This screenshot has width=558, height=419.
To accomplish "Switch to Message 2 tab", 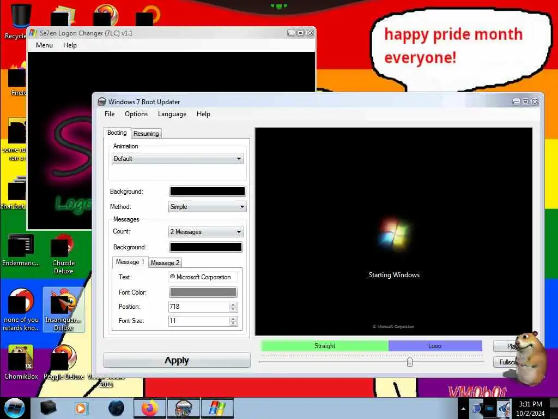I will 165,262.
